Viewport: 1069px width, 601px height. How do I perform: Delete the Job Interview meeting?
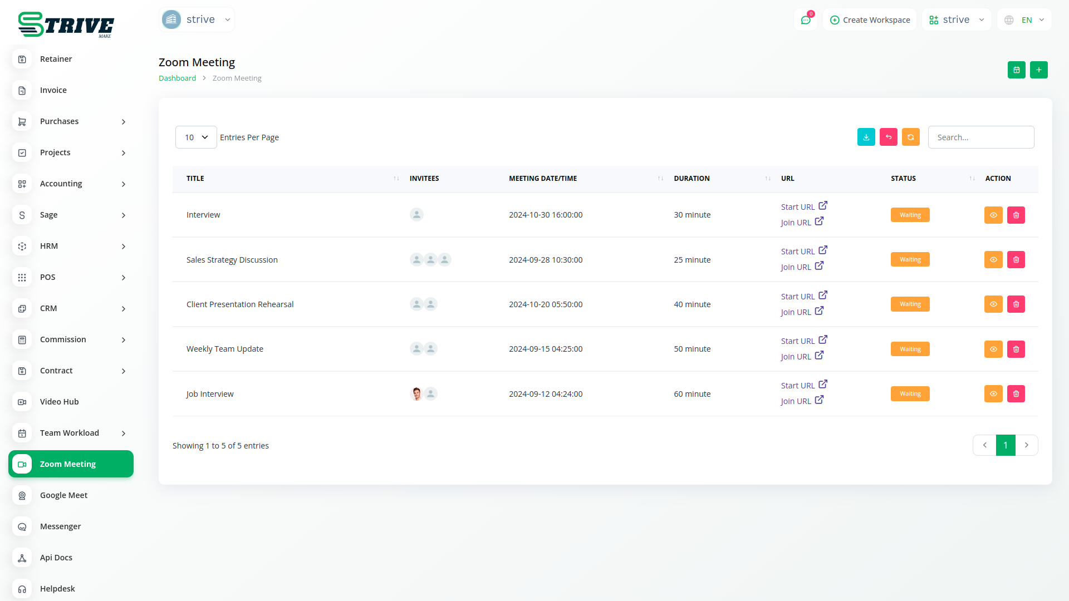1016,394
